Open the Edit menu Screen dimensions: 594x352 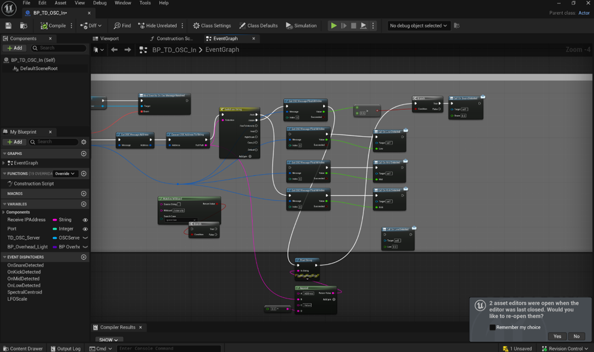43,3
